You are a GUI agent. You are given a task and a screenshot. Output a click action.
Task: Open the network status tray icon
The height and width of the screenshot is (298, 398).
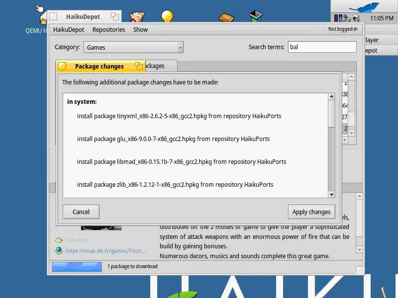point(346,18)
